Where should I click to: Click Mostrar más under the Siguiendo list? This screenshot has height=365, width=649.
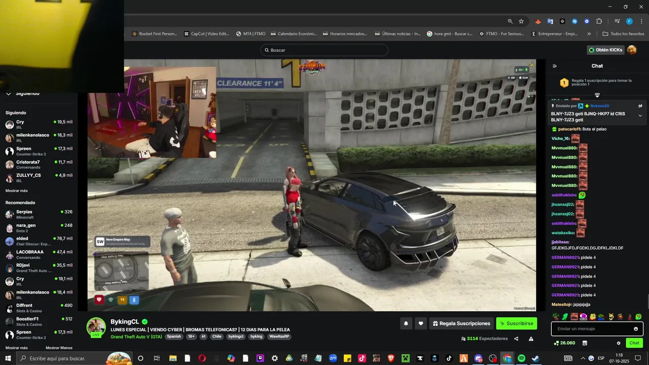point(17,191)
